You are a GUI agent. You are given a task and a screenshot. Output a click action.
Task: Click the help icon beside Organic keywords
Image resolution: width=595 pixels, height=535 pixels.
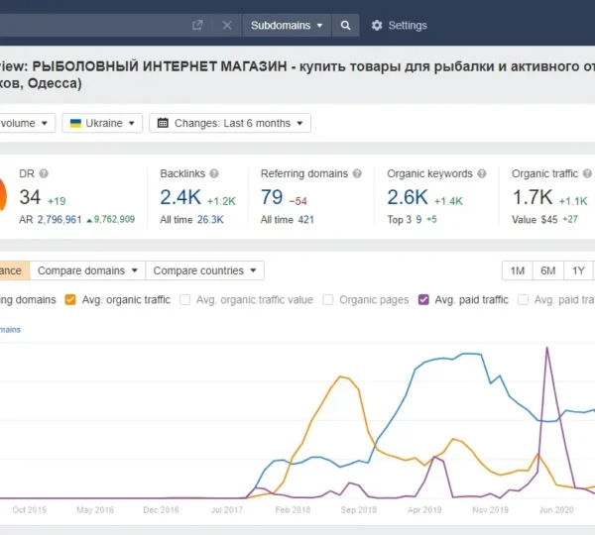tap(482, 173)
